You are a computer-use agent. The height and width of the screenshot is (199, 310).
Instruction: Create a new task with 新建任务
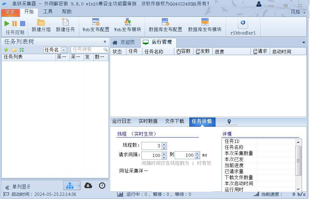[x=65, y=26]
